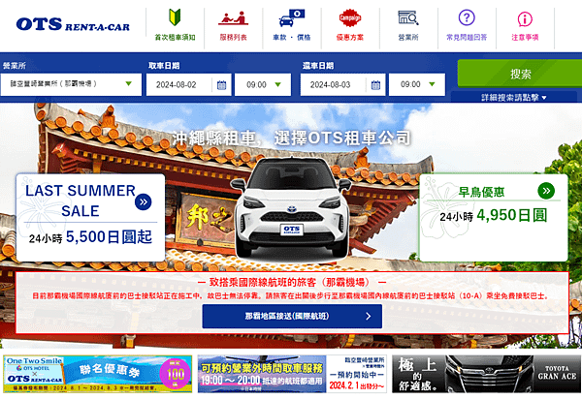Expand 詳細搜索請點擊 advanced search
This screenshot has width=582, height=400.
coord(514,98)
